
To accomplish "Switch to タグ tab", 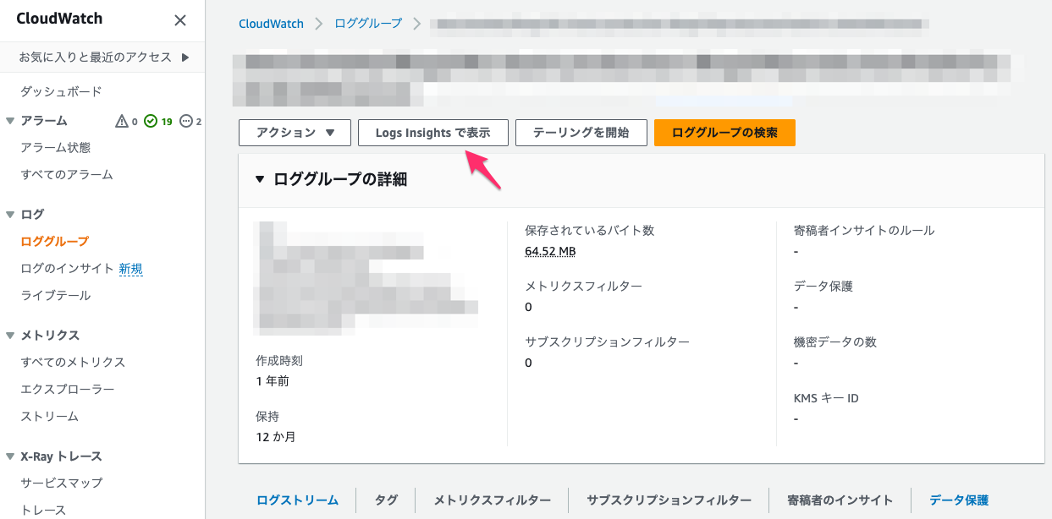I will pyautogui.click(x=386, y=500).
